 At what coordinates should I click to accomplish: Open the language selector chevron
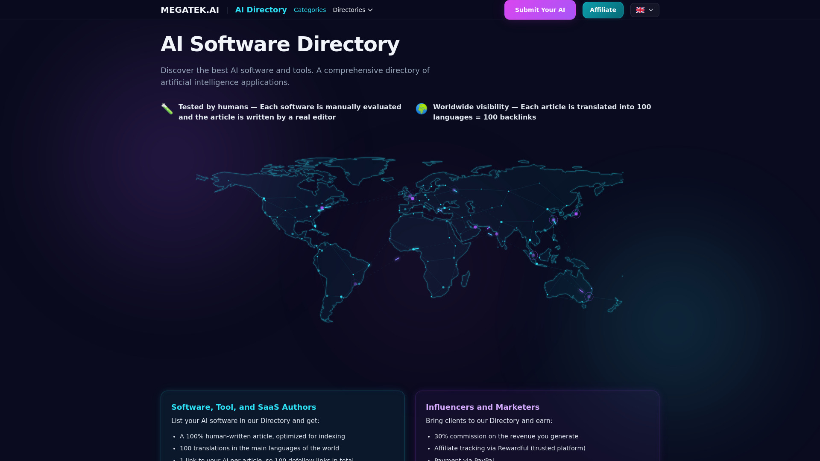point(651,10)
